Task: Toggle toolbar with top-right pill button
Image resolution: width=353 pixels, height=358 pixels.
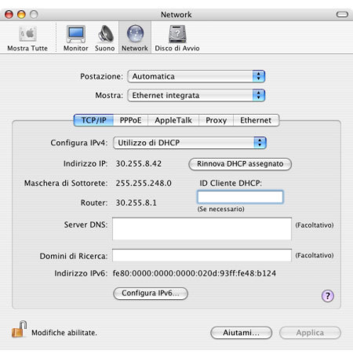Action: (x=342, y=14)
